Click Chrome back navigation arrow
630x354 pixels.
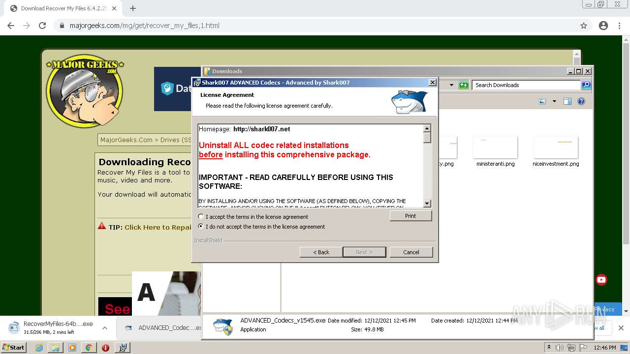(x=11, y=26)
